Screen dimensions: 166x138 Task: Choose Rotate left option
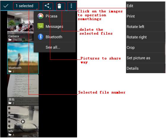pyautogui.click(x=146, y=27)
